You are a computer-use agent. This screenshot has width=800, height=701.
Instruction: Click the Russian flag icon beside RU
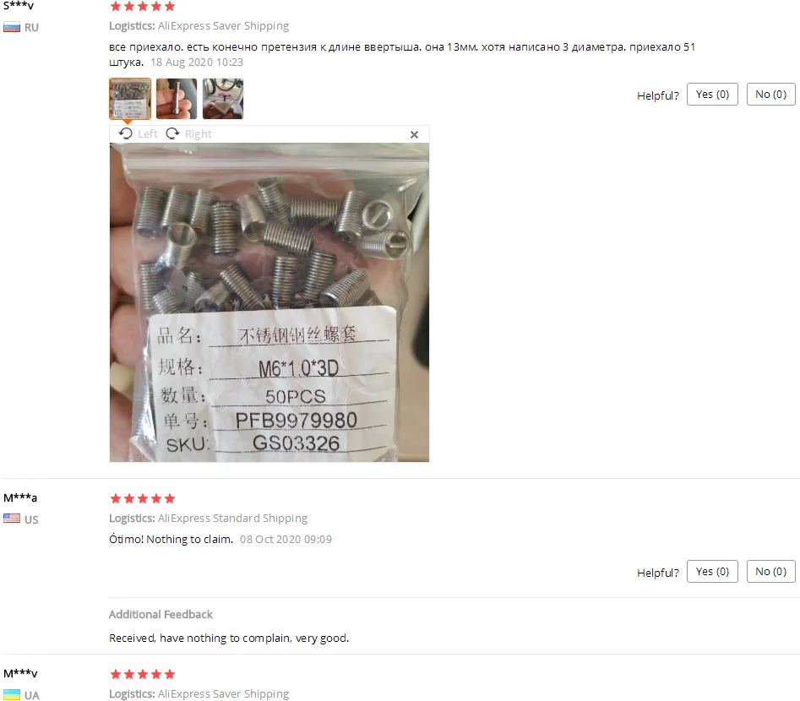[x=12, y=28]
